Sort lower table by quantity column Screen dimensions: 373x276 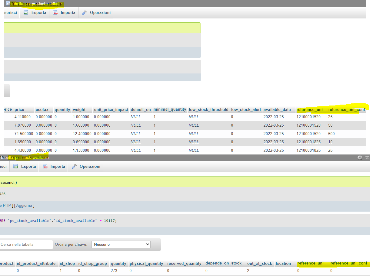tap(118, 263)
